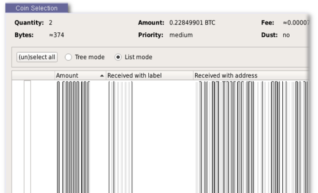Click the (un)select all button
Image resolution: width=318 pixels, height=193 pixels.
(x=37, y=57)
